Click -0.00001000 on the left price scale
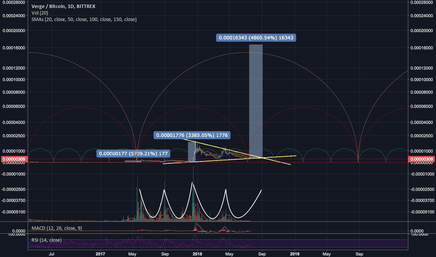436x257 pixels. tap(14, 174)
